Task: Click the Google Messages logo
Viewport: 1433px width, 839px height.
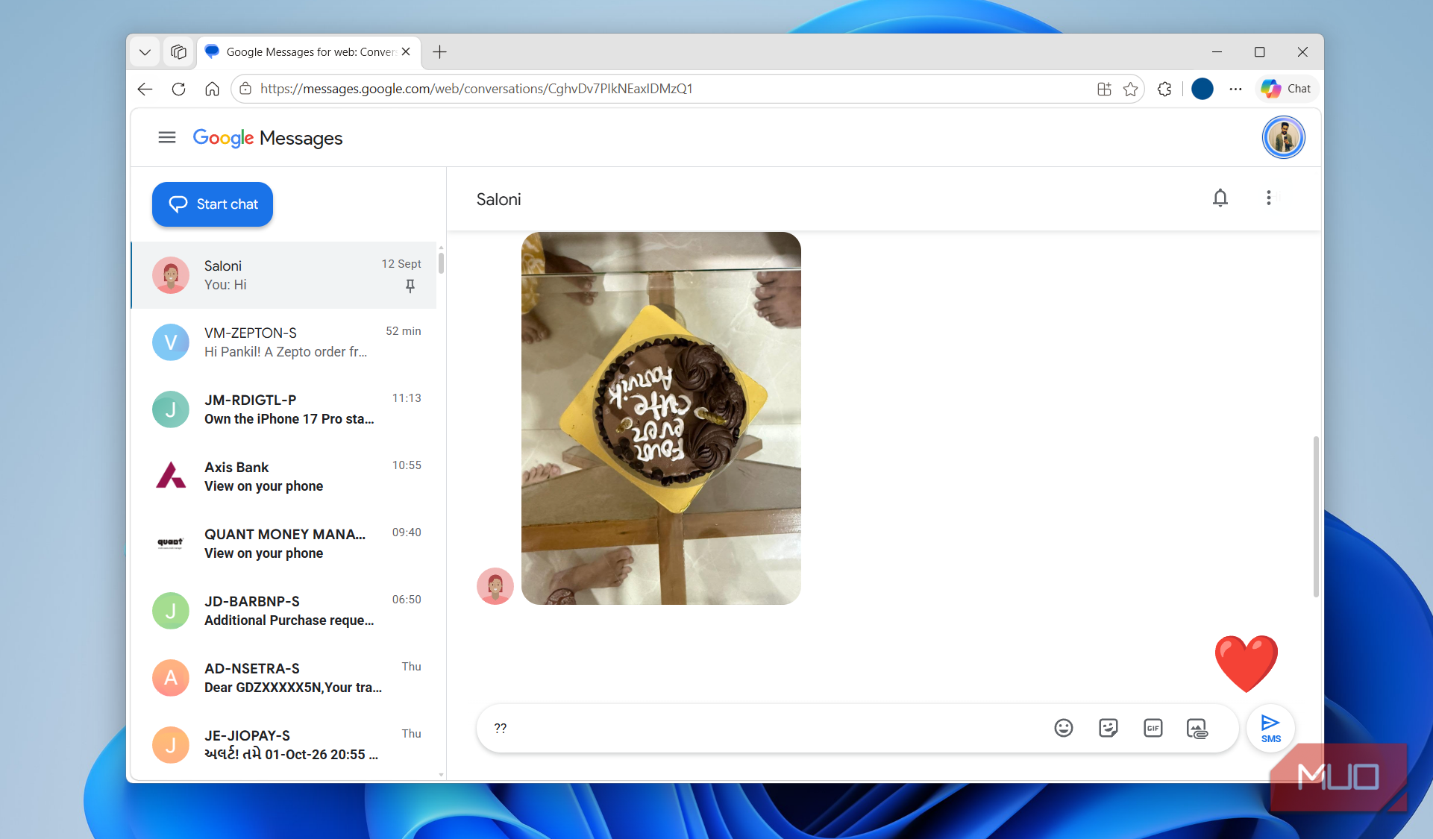Action: coord(268,138)
